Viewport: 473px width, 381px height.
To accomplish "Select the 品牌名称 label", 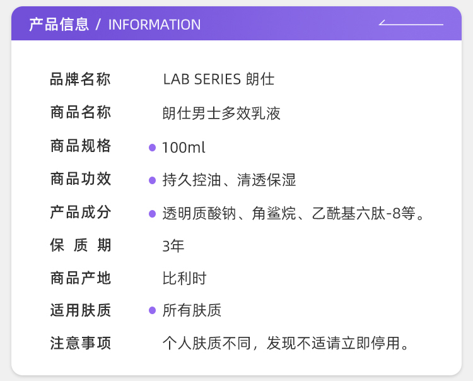I will pos(81,79).
